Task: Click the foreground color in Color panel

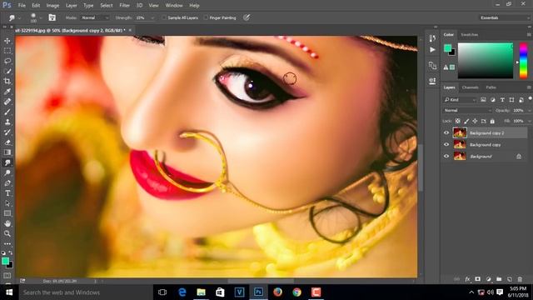Action: click(x=448, y=48)
